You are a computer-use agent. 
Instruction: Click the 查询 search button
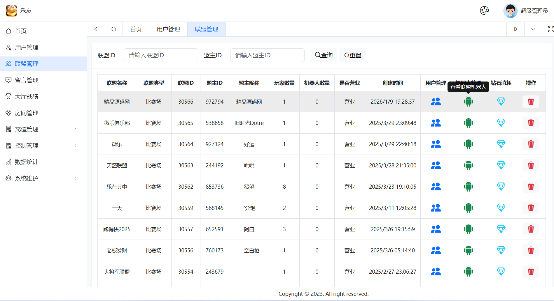tap(324, 55)
